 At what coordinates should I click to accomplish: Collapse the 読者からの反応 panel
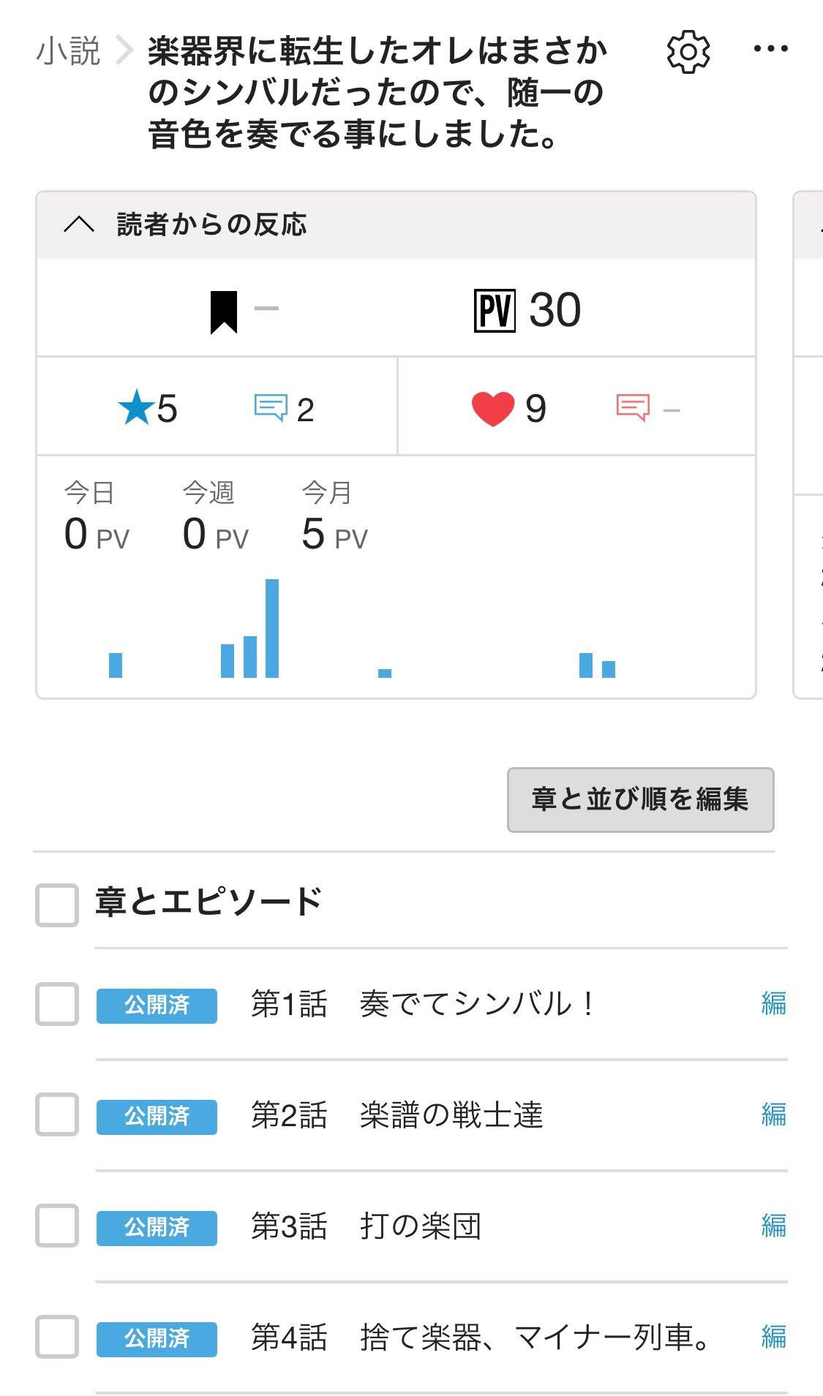coord(79,225)
